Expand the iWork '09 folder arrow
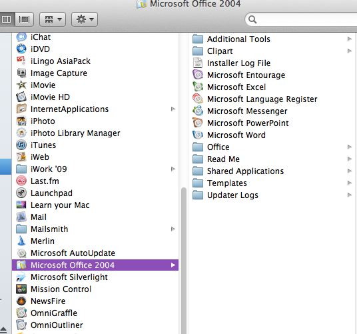Screen dimensions: 357x334 [x=173, y=169]
